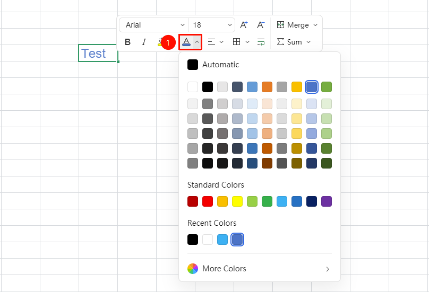This screenshot has width=429, height=292.
Task: Decrease the font size
Action: tap(261, 25)
